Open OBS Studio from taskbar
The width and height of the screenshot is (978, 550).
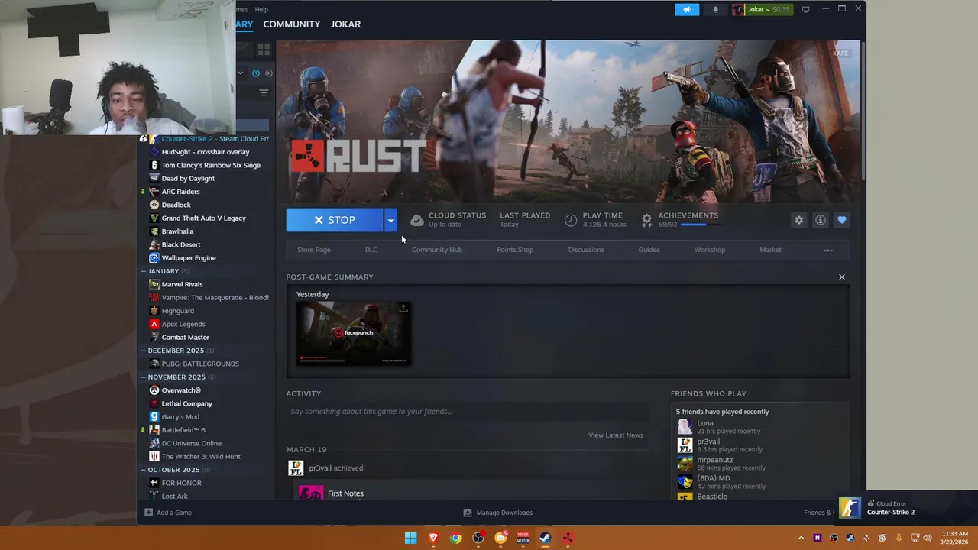point(478,539)
